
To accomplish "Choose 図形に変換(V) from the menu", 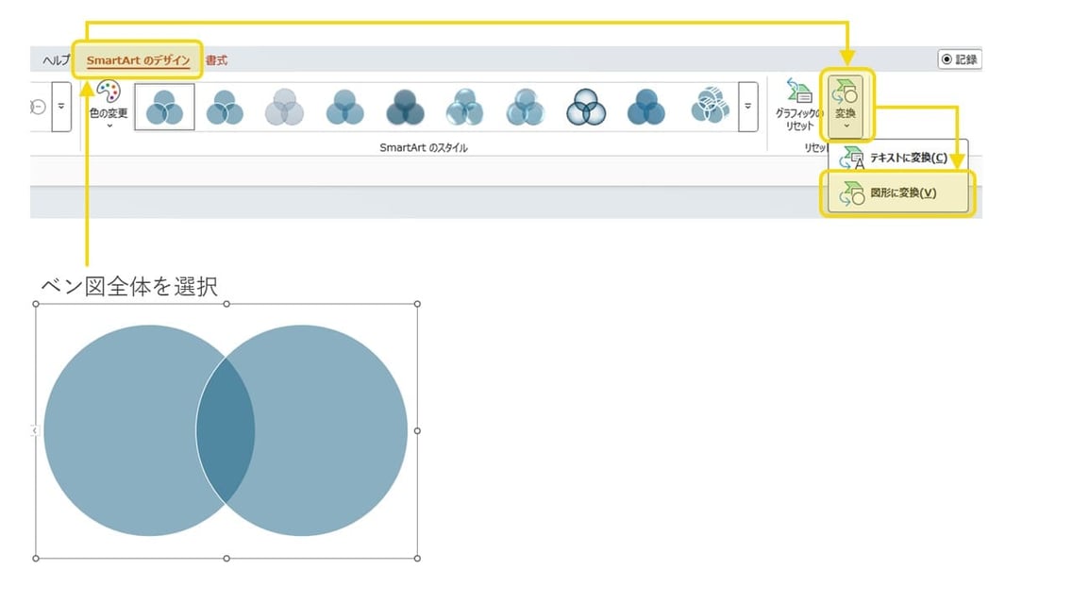I will [x=897, y=193].
